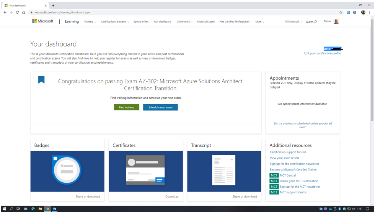
Task: Click the MCT badge beside Renew your MCT Certification
Action: click(x=274, y=181)
